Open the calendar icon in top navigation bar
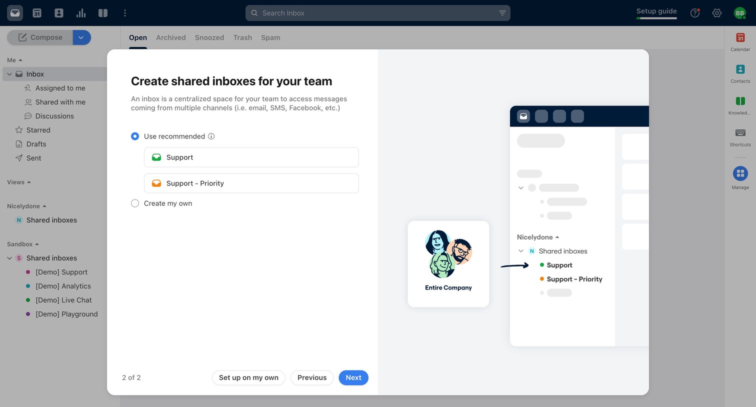Viewport: 756px width, 407px height. (x=37, y=13)
